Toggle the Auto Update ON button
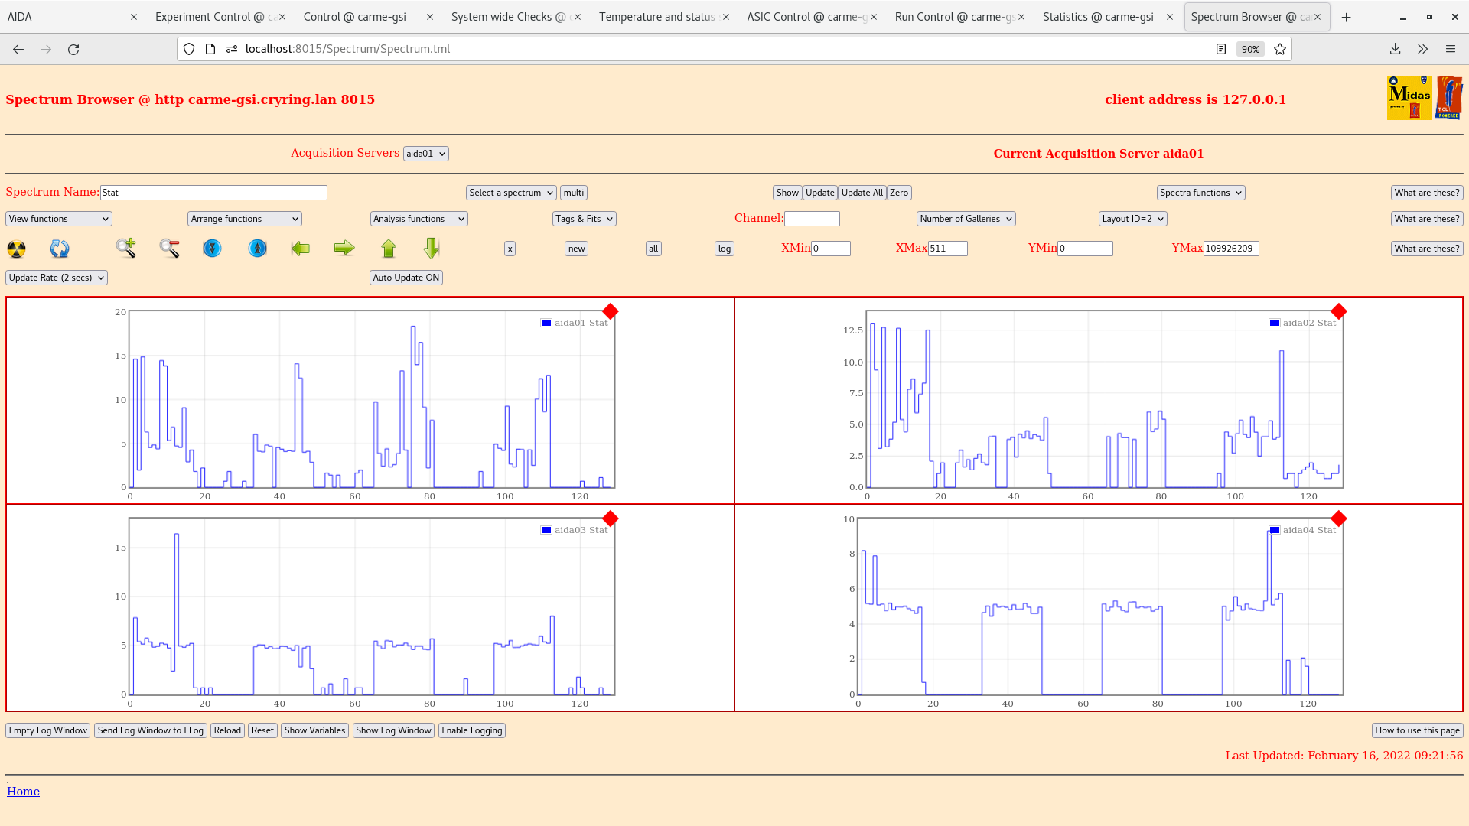 tap(406, 278)
